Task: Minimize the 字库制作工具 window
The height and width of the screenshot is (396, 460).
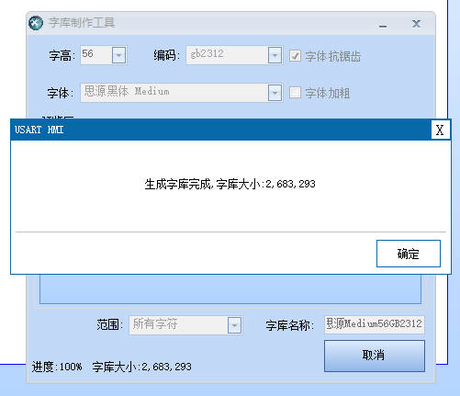Action: point(383,26)
